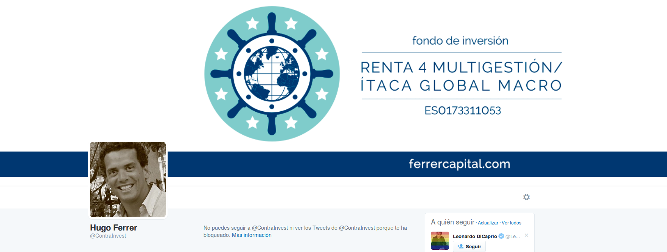This screenshot has width=667, height=252.
Task: Open the Hugo Ferrer profile name
Action: coord(113,227)
